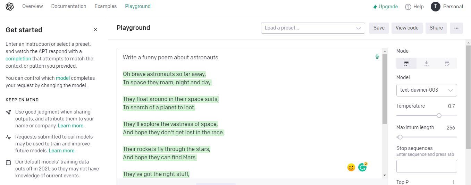Click the smiley emoji icon
Viewport: 471px width, 185px height.
point(351,167)
